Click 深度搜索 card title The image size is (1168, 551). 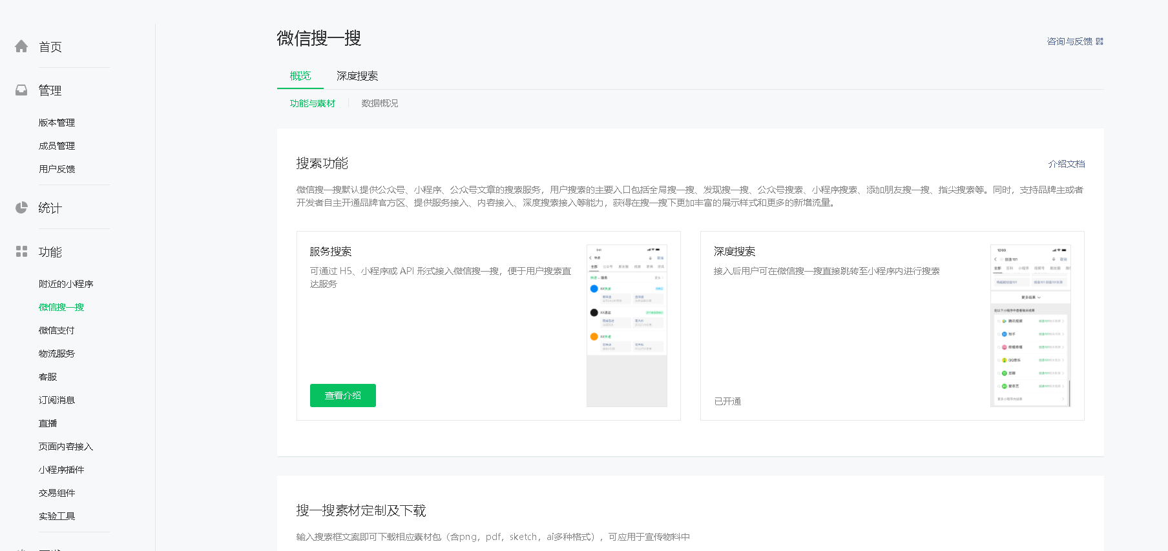pos(735,252)
